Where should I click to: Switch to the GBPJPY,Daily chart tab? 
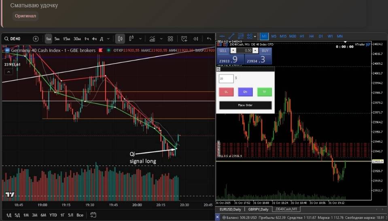coord(258,209)
